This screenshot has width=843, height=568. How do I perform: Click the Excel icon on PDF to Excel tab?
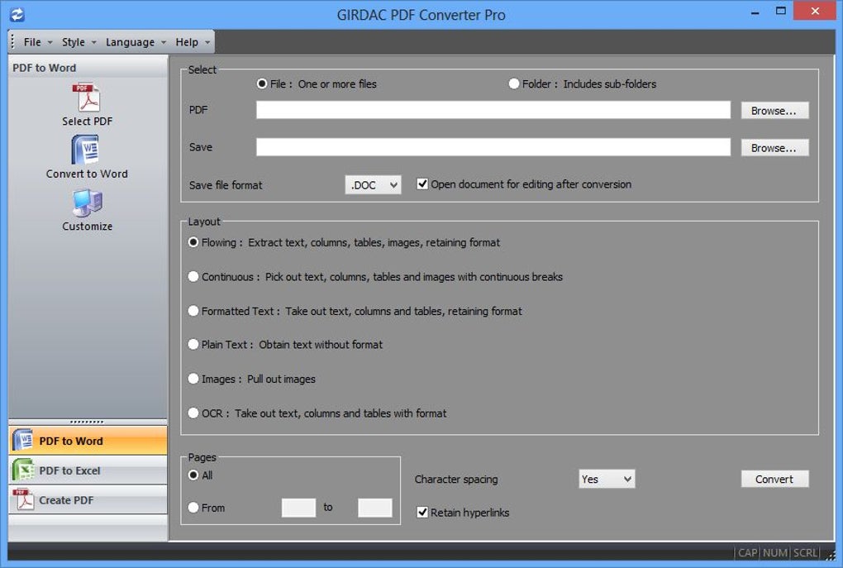(23, 470)
